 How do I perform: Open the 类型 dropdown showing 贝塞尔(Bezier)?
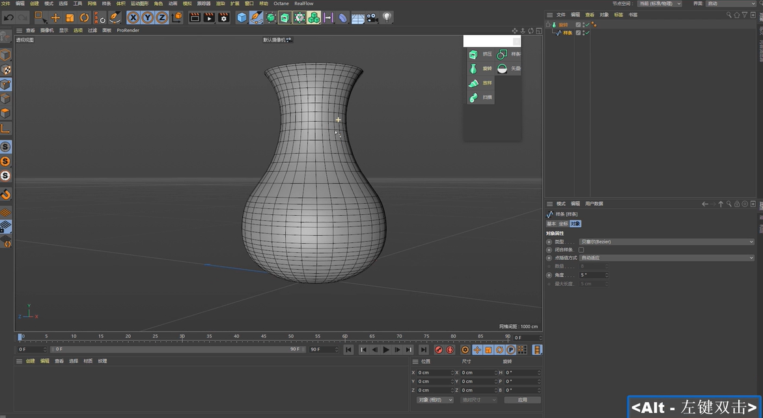point(664,242)
